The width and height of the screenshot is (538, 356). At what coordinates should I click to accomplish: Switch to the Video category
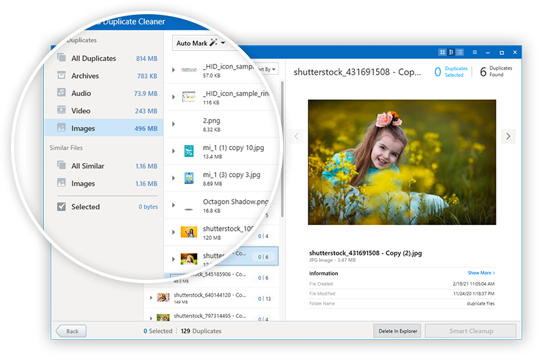coord(104,111)
